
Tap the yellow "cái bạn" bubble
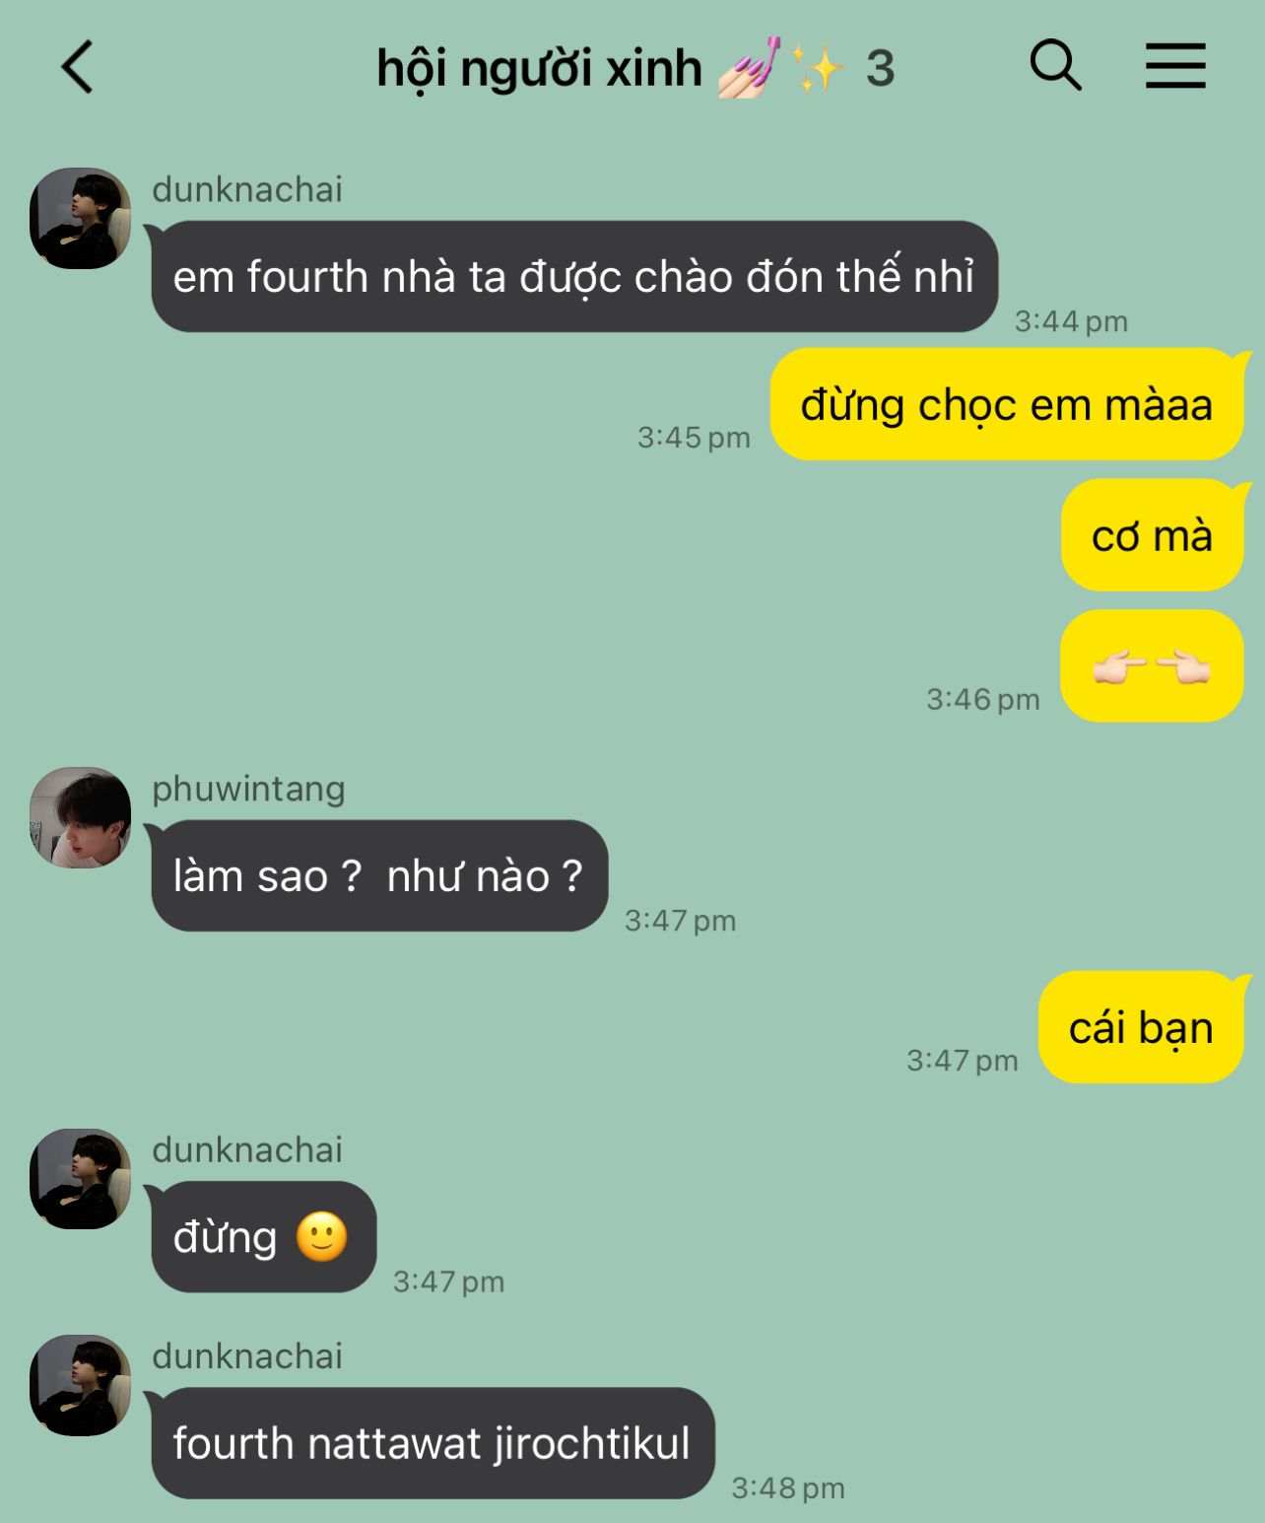(1141, 1027)
